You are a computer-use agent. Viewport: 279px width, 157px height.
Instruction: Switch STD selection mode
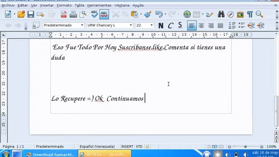(139, 147)
